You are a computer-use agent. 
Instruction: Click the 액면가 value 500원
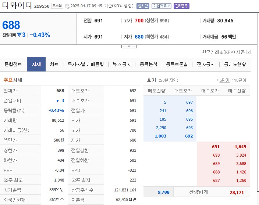[59, 140]
